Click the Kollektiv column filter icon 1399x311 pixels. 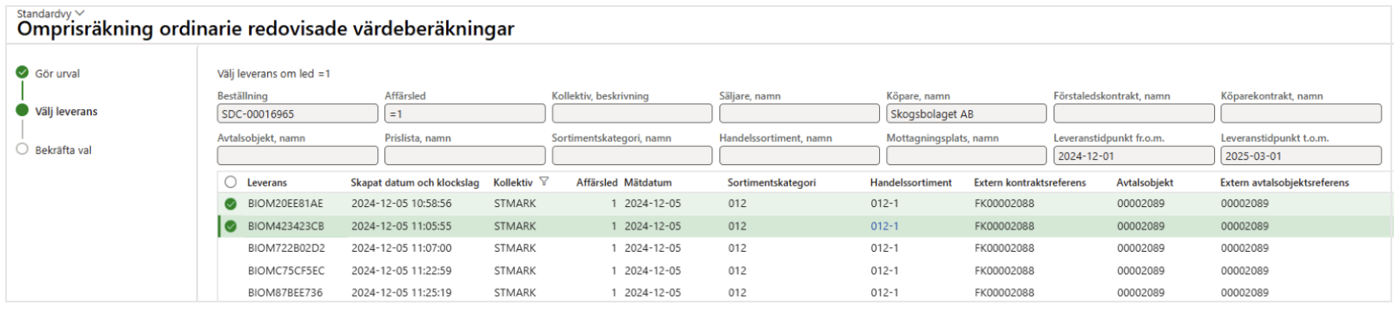(543, 182)
